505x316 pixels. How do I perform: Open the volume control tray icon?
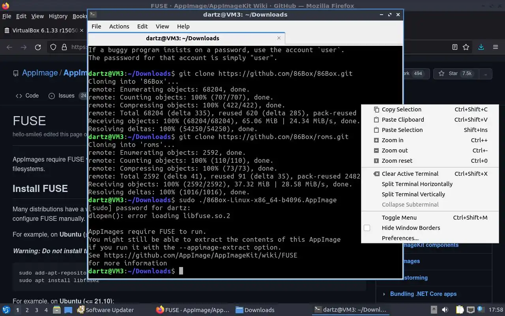click(x=445, y=310)
